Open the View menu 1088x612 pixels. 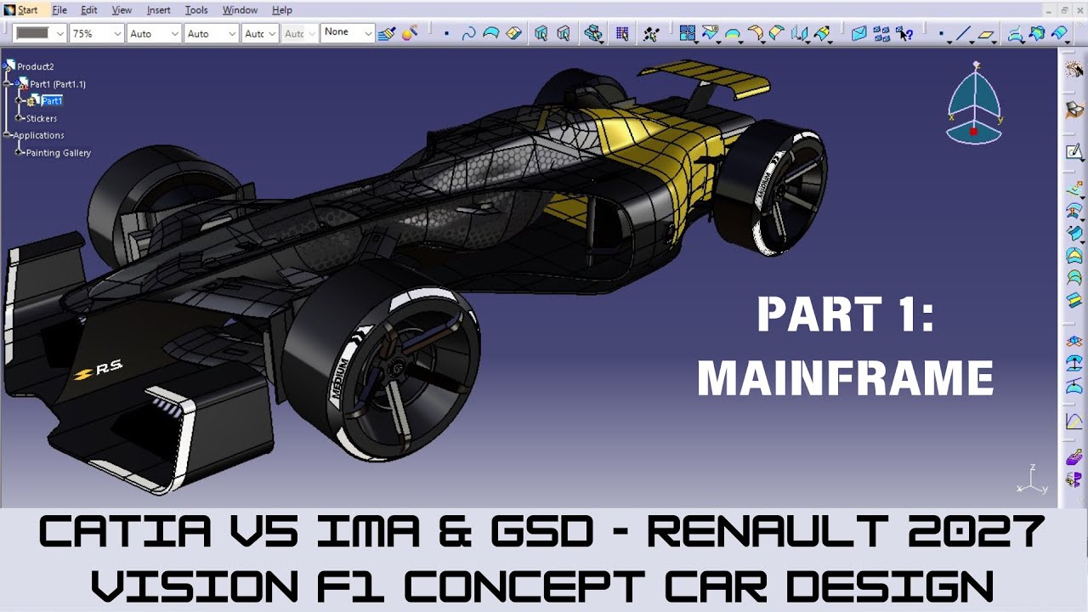[x=122, y=10]
